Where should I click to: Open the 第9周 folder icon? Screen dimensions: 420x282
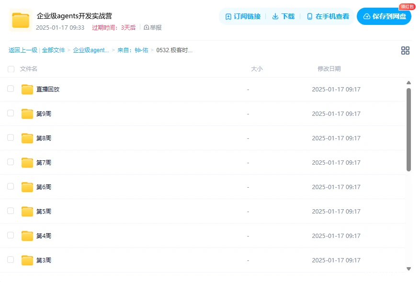(27, 114)
